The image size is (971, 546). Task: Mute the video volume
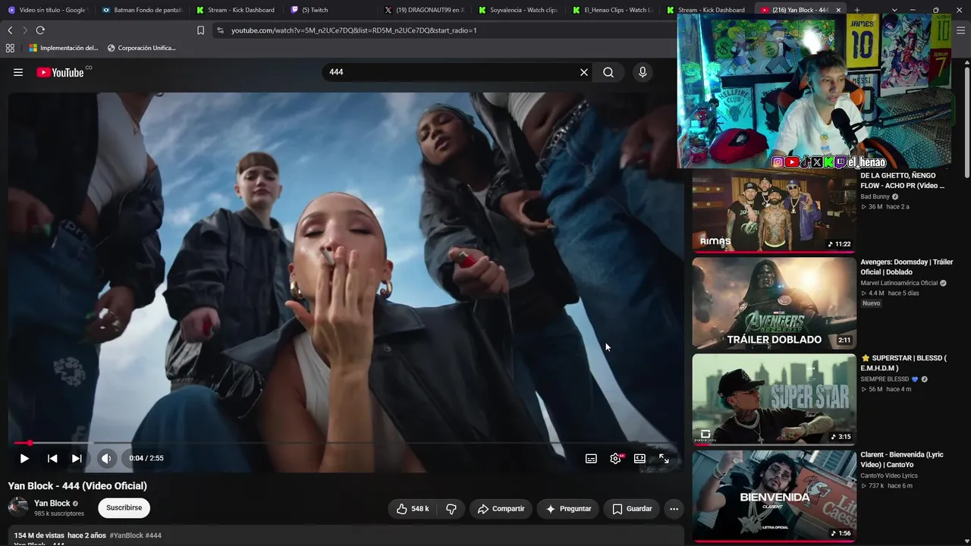(x=106, y=458)
